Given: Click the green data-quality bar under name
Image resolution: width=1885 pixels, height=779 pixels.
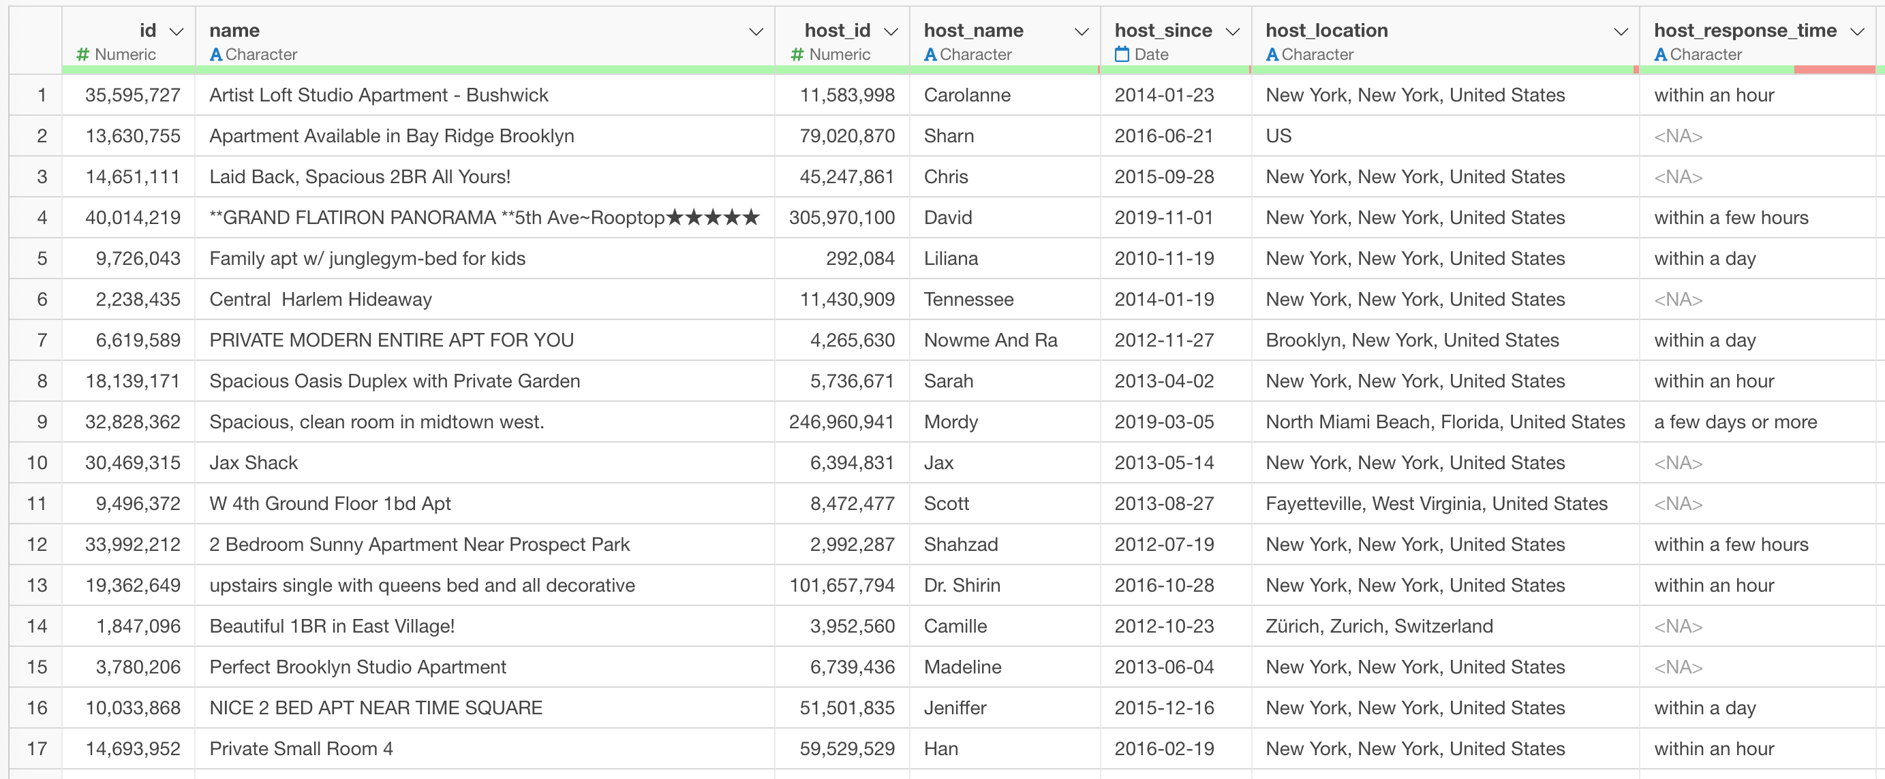Looking at the screenshot, I should click(x=485, y=69).
